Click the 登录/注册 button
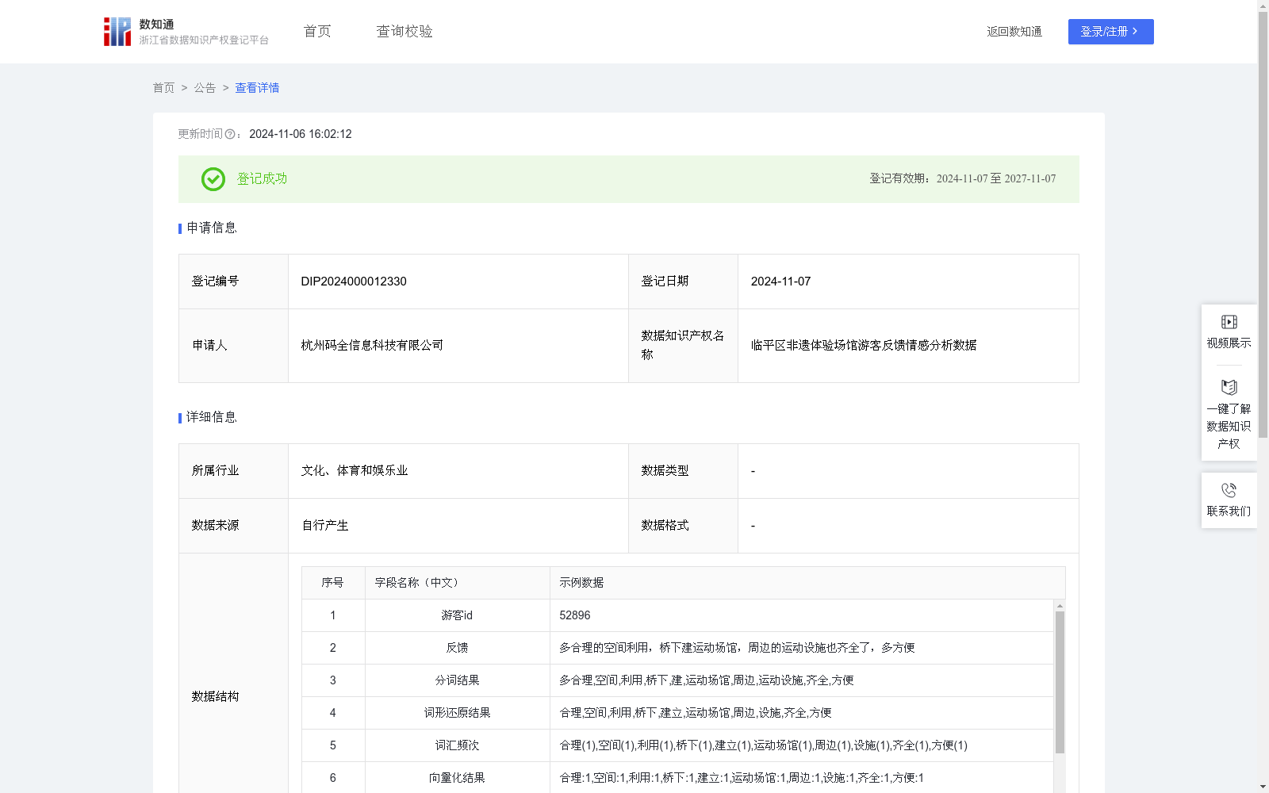The height and width of the screenshot is (793, 1269). point(1110,32)
